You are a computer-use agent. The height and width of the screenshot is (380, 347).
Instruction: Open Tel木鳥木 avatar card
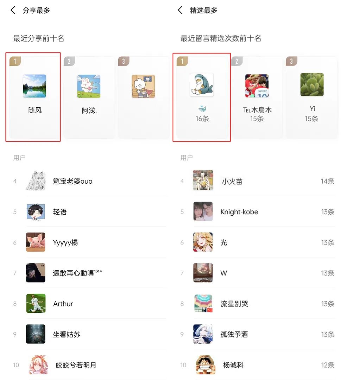(x=257, y=97)
